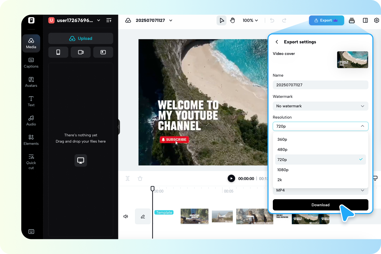Open the Captions panel

point(31,63)
